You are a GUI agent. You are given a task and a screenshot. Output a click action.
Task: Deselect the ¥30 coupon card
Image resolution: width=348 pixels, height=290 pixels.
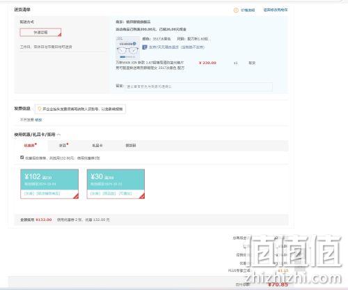pyautogui.click(x=116, y=184)
